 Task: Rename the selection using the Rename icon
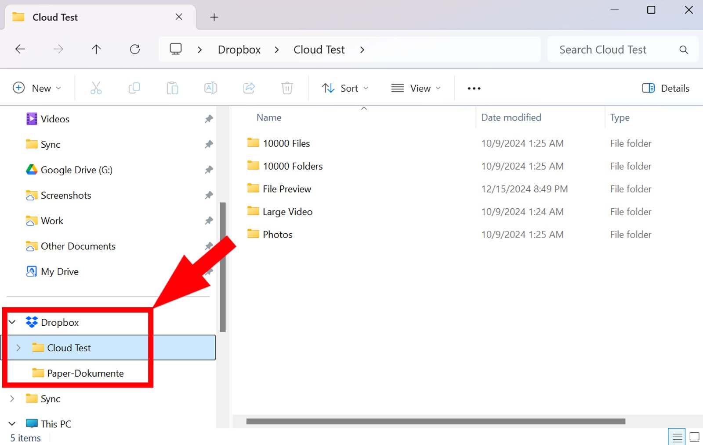(210, 88)
